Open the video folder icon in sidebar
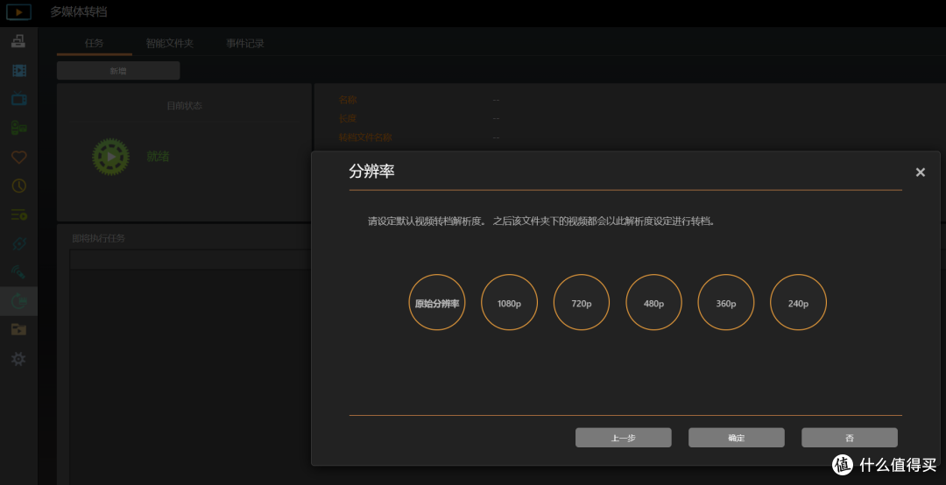This screenshot has width=946, height=485. [18, 329]
